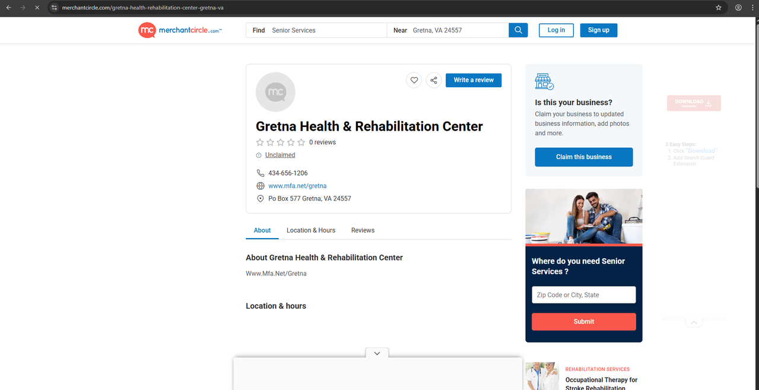The height and width of the screenshot is (390, 759).
Task: Click the Www.Mfa.Net/Gretna about text
Action: point(276,274)
